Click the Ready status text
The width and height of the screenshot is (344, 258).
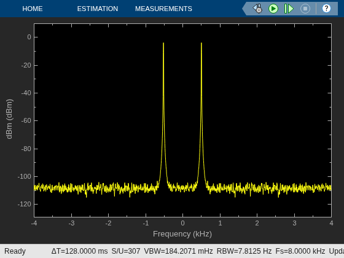tap(15, 251)
